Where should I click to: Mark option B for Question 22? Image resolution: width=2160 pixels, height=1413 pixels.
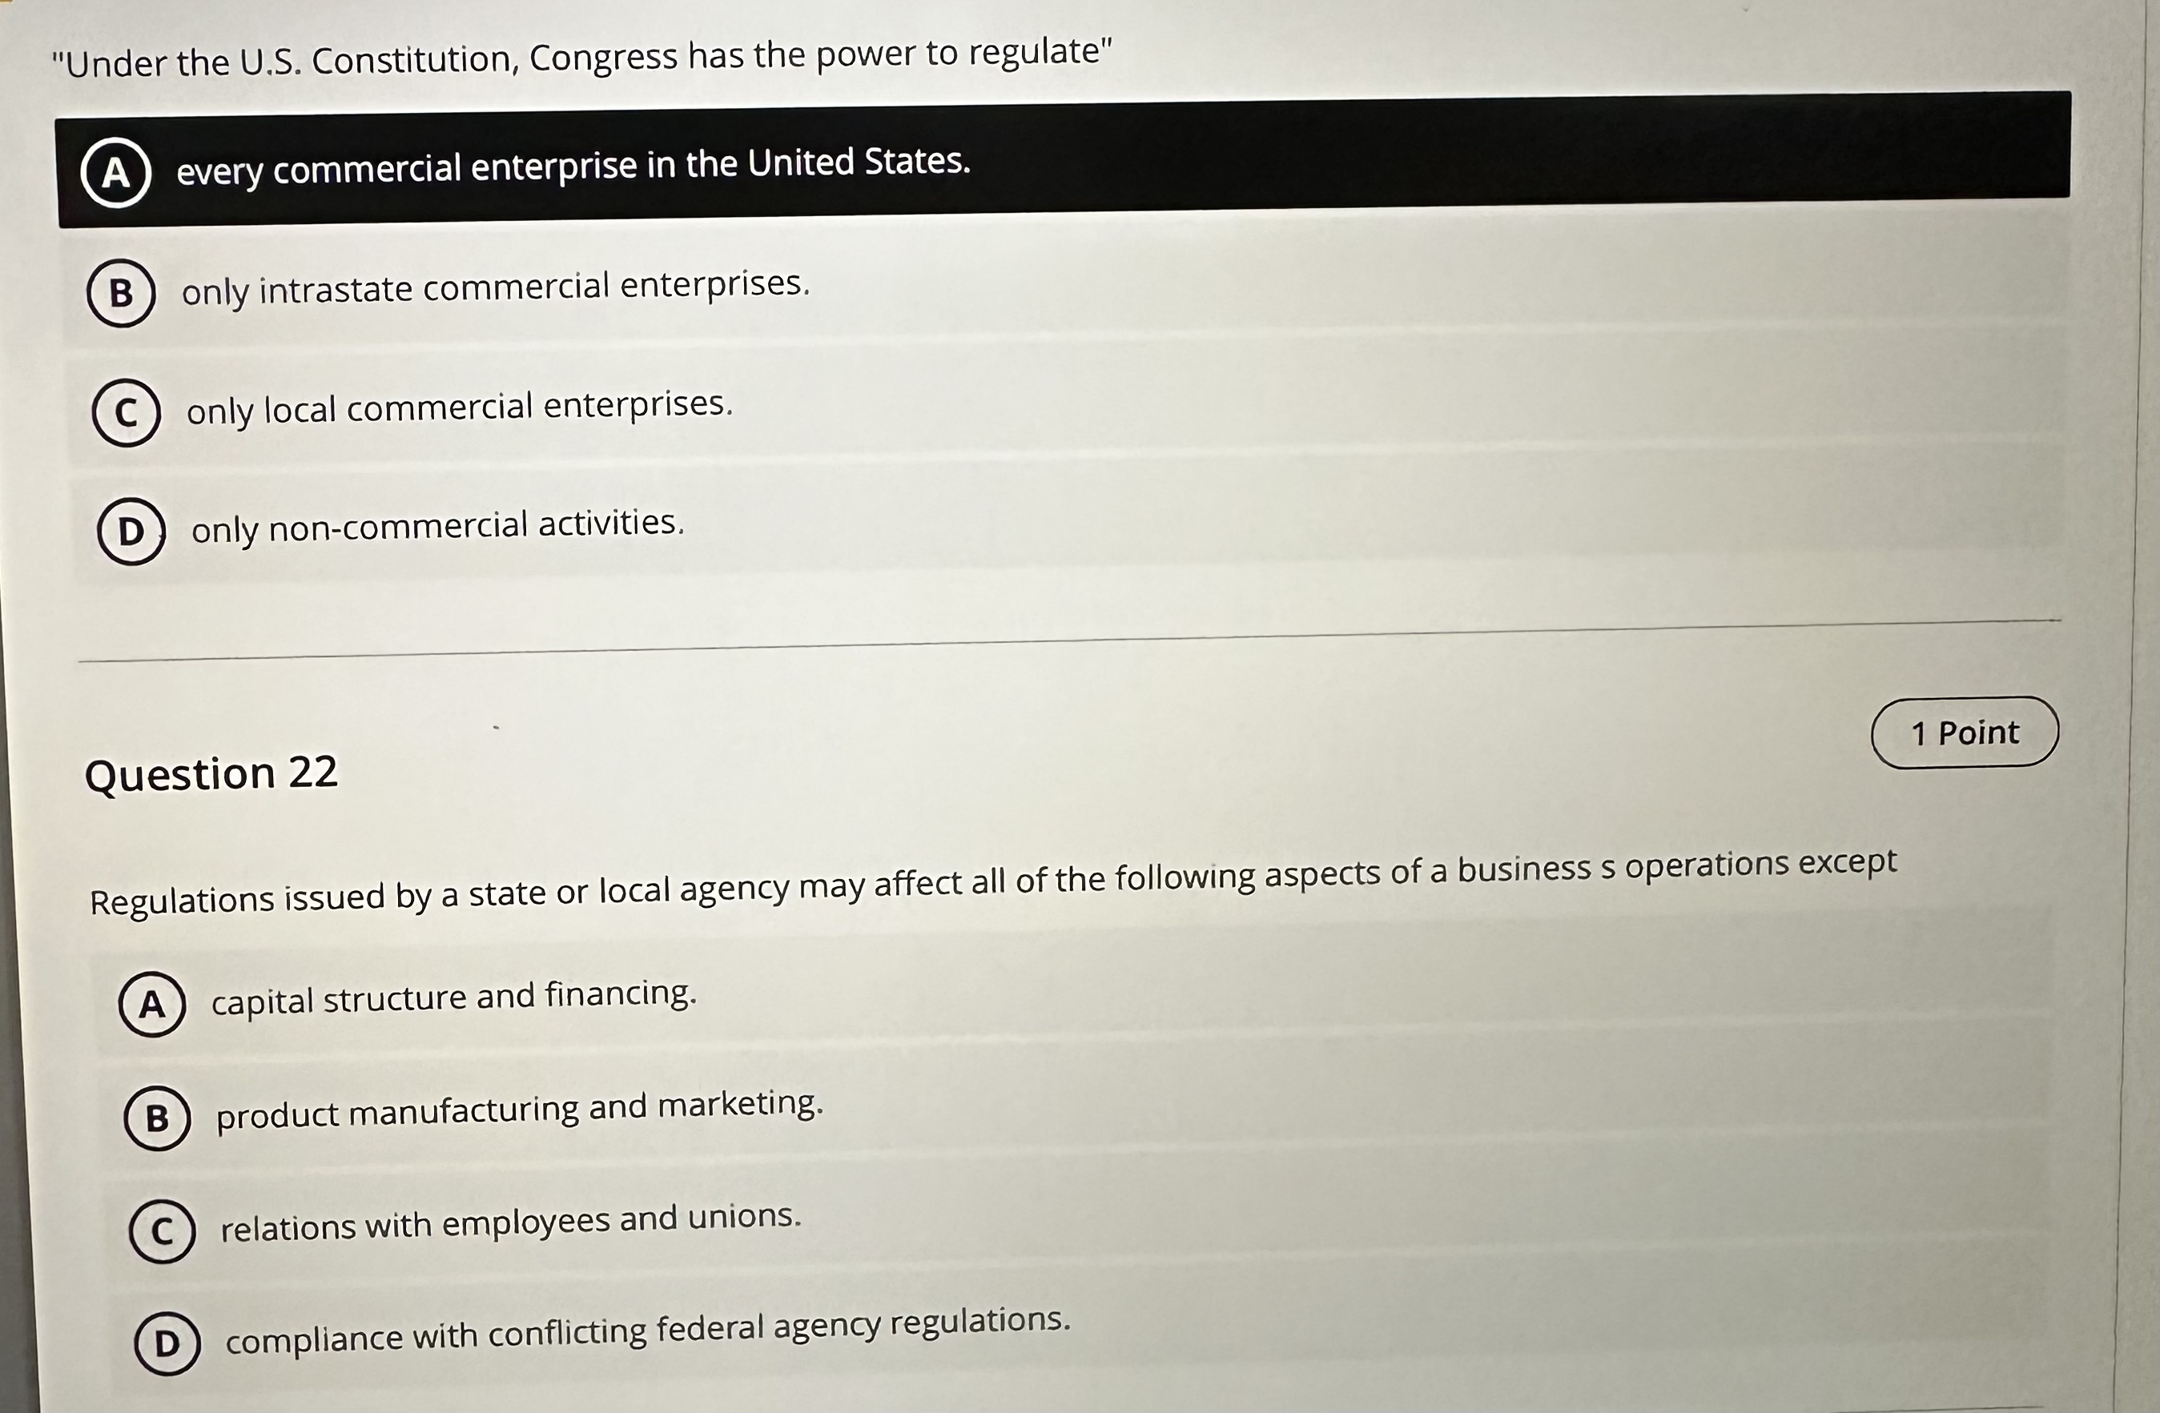157,1118
